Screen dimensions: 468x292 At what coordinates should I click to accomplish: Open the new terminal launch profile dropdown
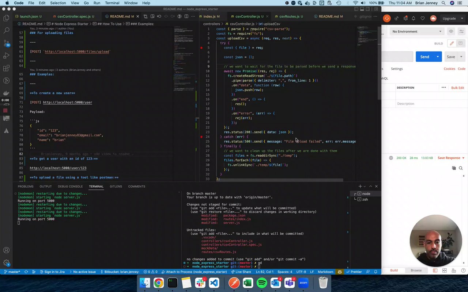click(365, 187)
